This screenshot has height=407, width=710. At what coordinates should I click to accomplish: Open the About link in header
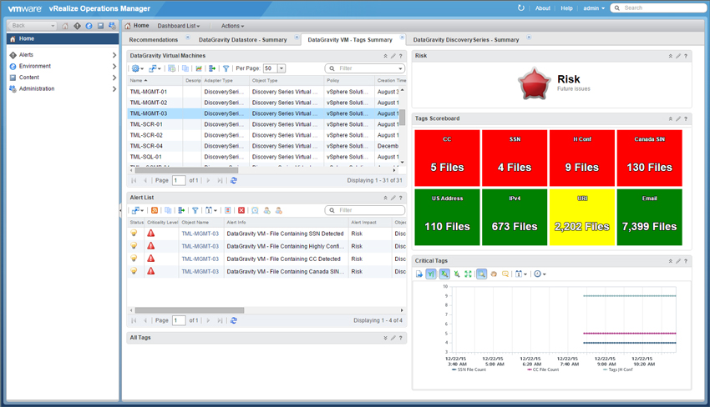542,8
